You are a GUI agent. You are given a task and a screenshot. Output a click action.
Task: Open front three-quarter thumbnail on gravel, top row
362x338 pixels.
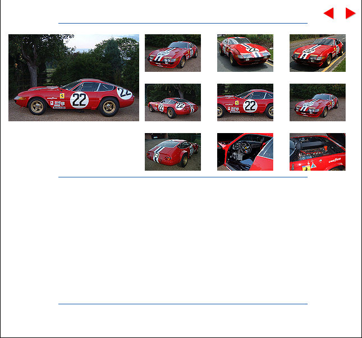click(x=173, y=53)
